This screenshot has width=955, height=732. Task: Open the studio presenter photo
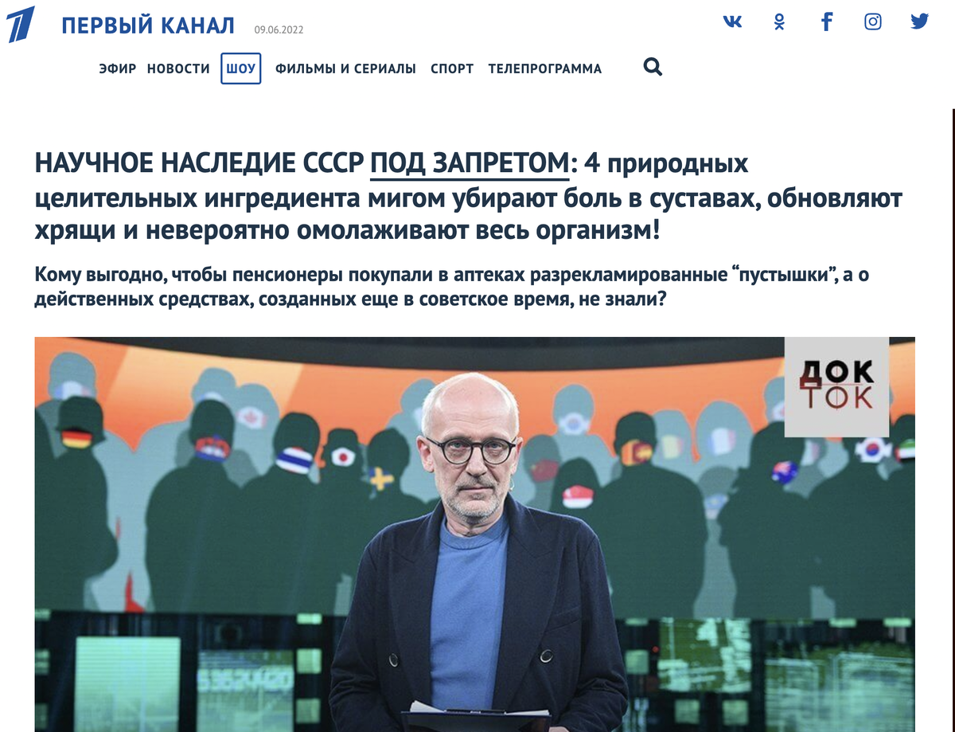click(474, 534)
